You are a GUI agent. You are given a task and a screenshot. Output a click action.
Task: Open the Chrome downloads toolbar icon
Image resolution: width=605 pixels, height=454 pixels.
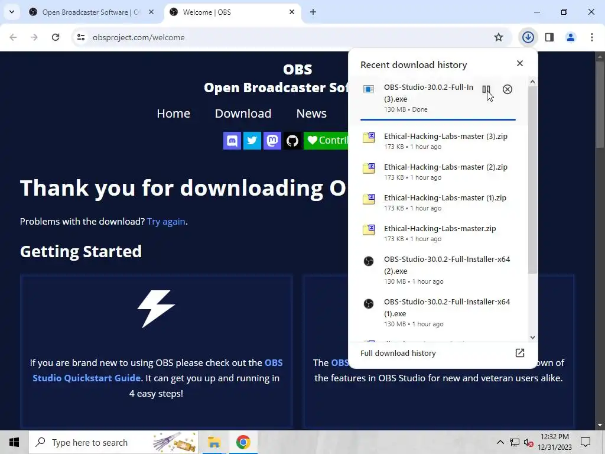[528, 37]
